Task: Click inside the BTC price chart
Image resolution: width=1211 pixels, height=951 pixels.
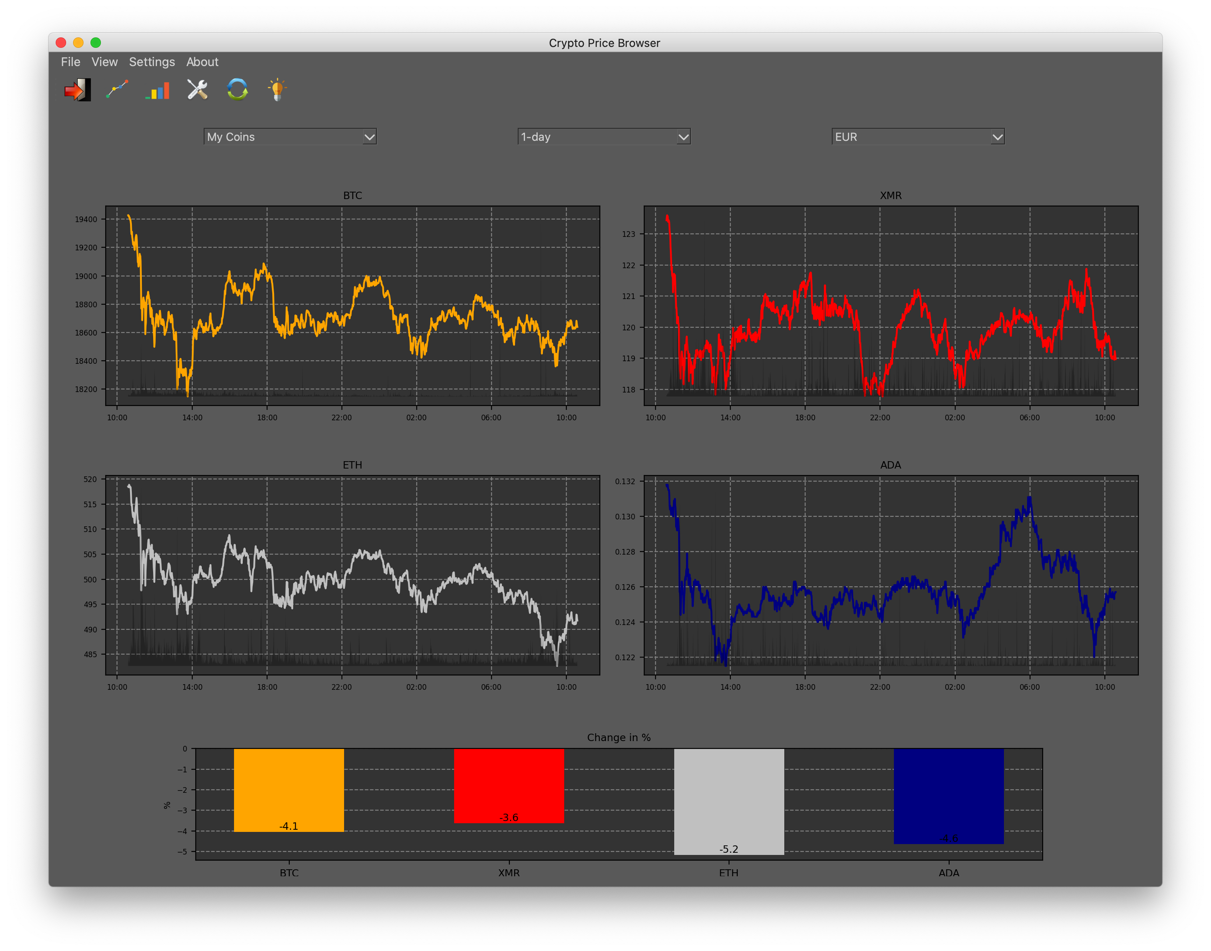Action: click(x=352, y=306)
